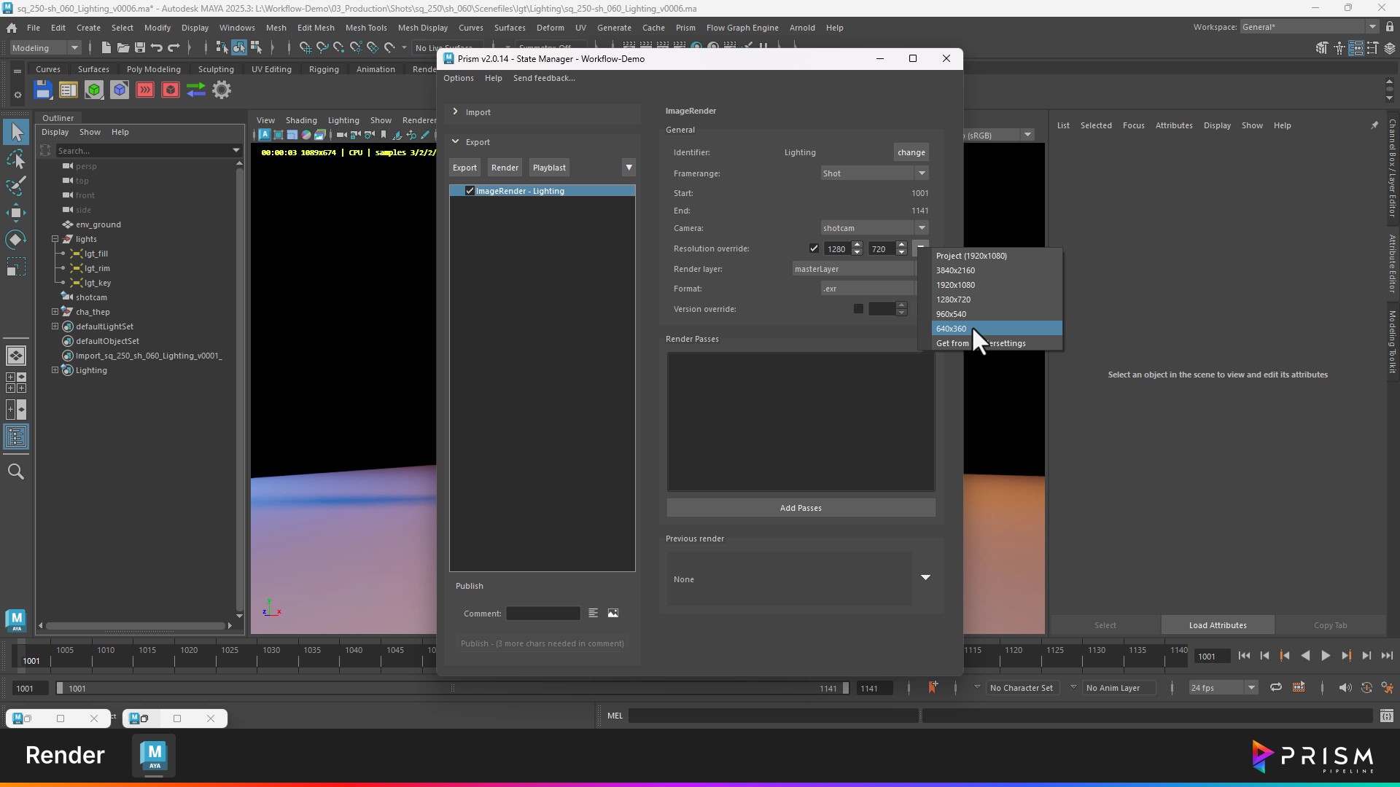Uncheck the Resolution override checkbox

(814, 248)
